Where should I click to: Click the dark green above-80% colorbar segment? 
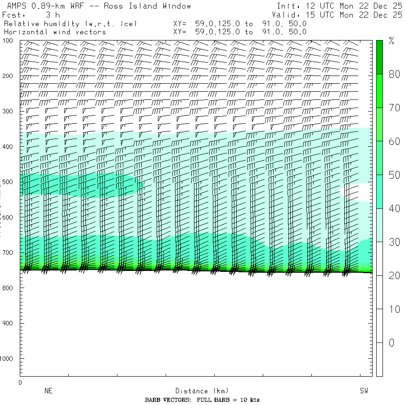tap(379, 57)
